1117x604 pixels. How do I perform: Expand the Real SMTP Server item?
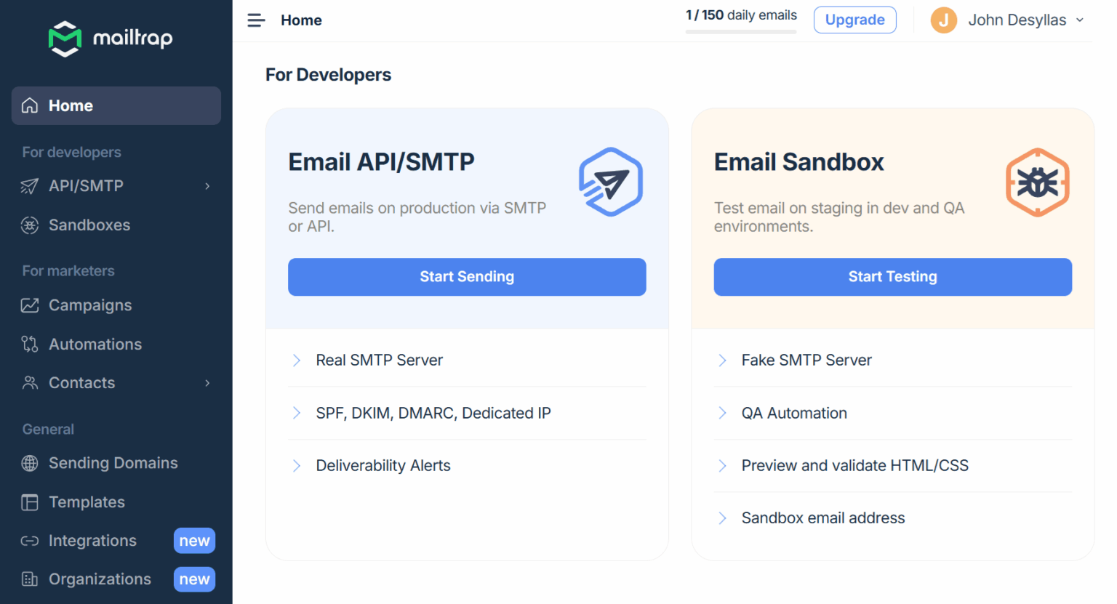click(x=378, y=360)
